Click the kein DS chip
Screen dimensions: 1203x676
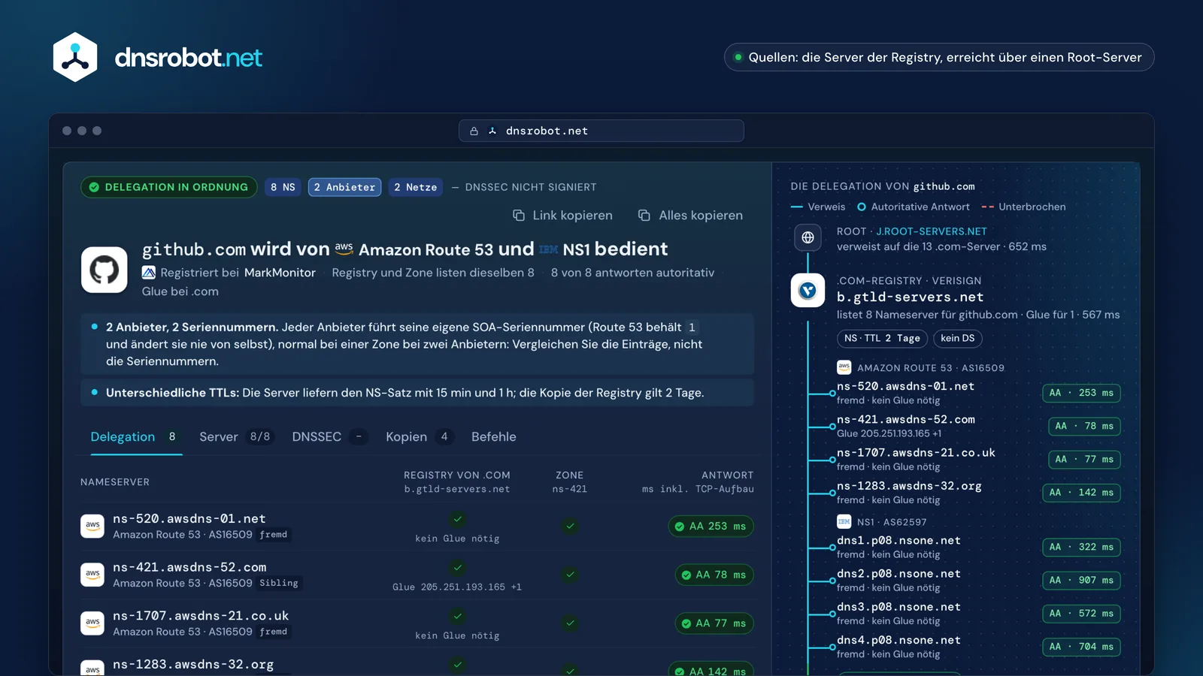[957, 338]
